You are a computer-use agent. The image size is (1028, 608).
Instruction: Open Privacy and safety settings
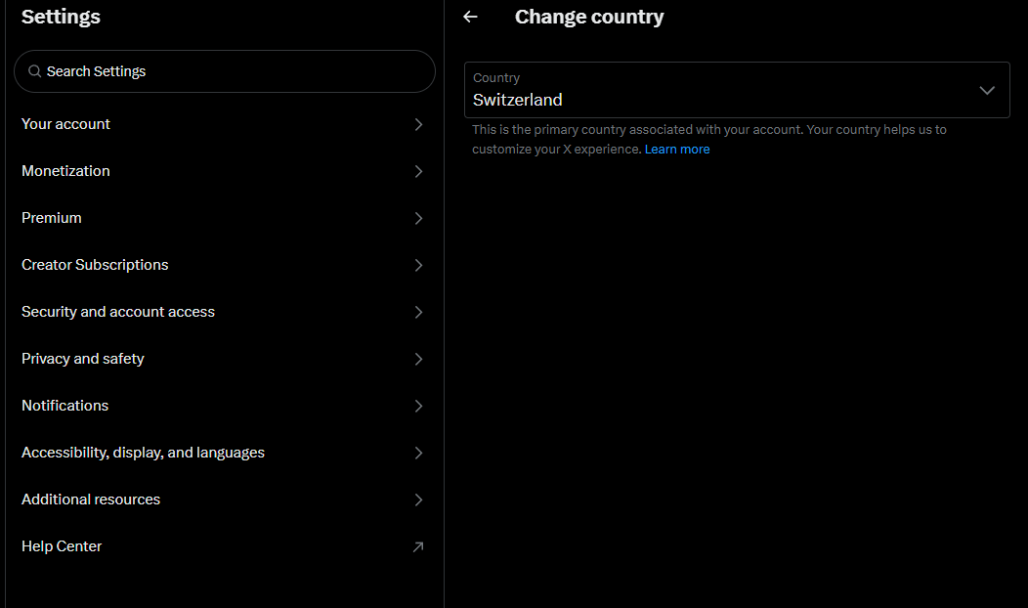pyautogui.click(x=224, y=359)
